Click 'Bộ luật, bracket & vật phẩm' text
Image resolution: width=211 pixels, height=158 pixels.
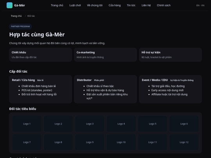(x=157, y=57)
